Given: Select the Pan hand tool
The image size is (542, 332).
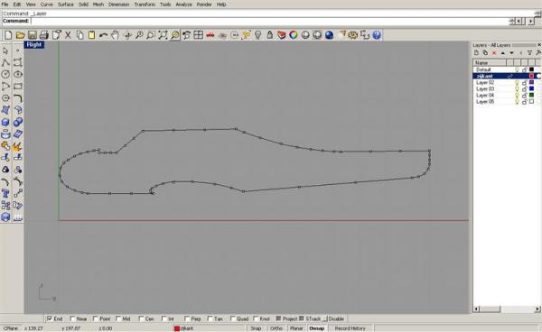Looking at the screenshot, I should click(x=115, y=35).
